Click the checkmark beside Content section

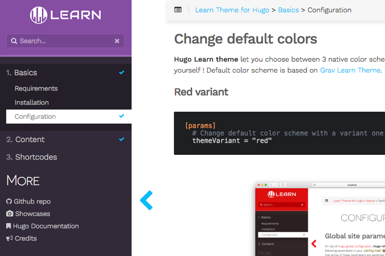(121, 139)
